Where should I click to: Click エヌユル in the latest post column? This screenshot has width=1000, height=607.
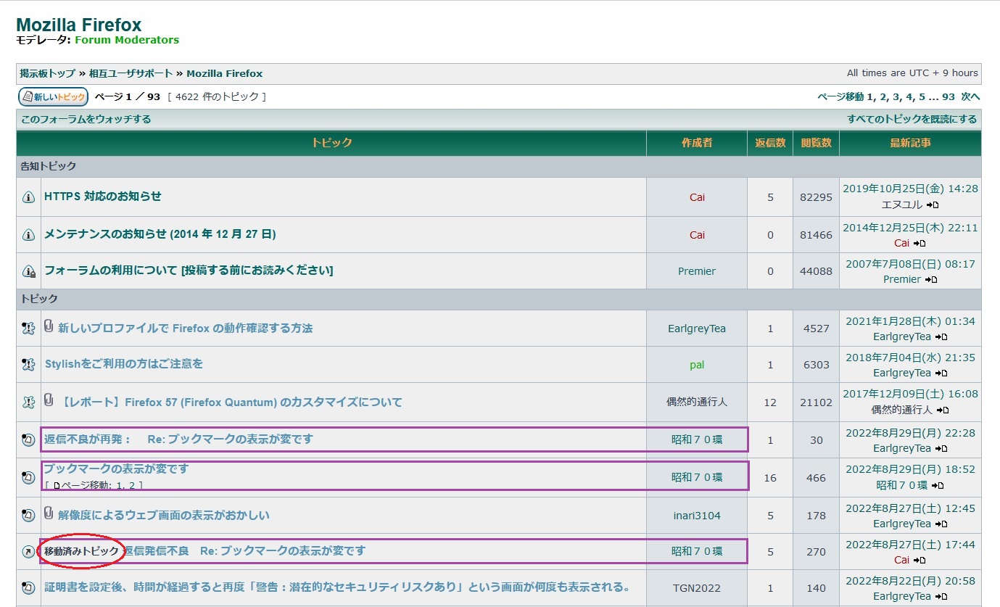pos(902,205)
